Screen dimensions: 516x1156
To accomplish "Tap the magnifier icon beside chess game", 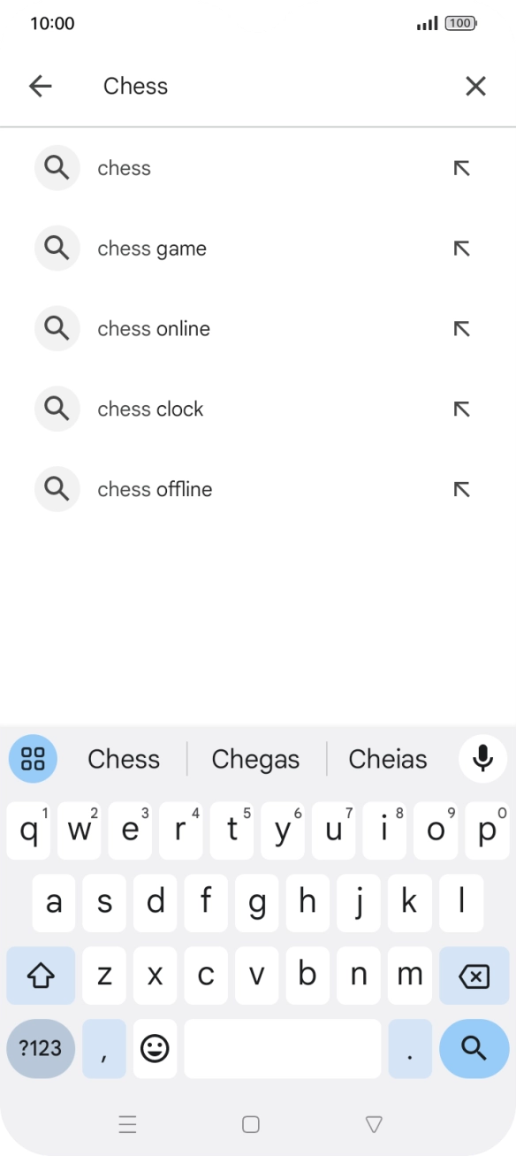I will [57, 249].
